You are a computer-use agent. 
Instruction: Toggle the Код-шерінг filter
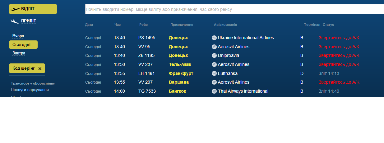click(x=24, y=68)
